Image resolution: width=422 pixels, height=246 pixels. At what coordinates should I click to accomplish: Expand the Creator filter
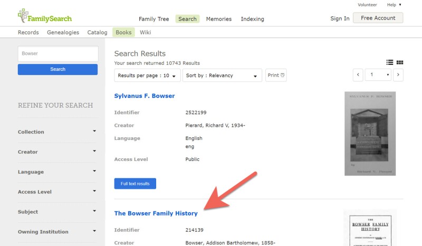point(57,152)
